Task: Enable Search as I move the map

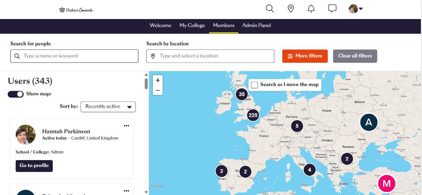Action: click(254, 85)
